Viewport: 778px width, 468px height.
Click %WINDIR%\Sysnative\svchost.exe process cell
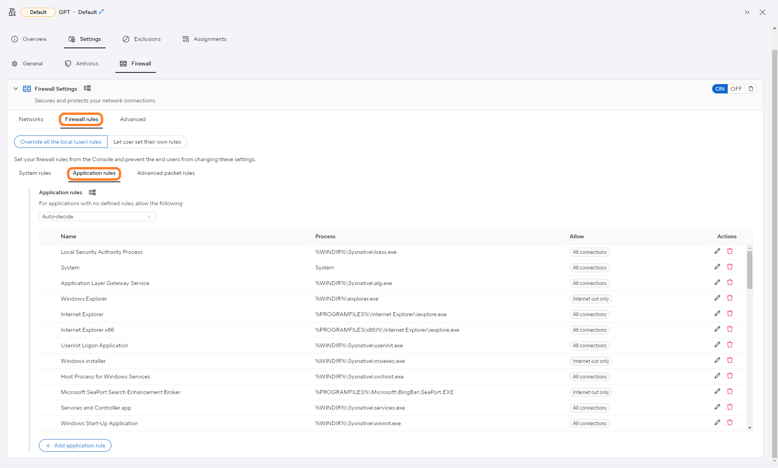360,377
